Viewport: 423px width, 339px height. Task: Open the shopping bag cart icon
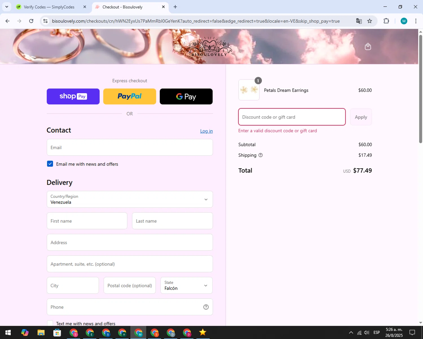[x=368, y=47]
